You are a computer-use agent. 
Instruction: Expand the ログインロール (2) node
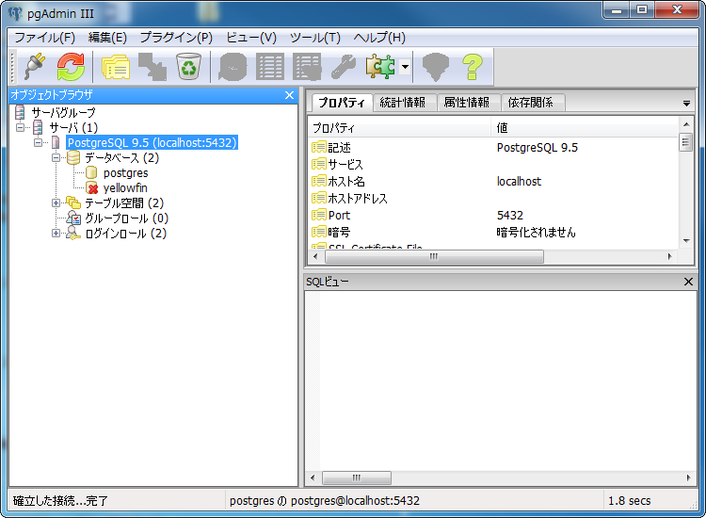[x=56, y=233]
